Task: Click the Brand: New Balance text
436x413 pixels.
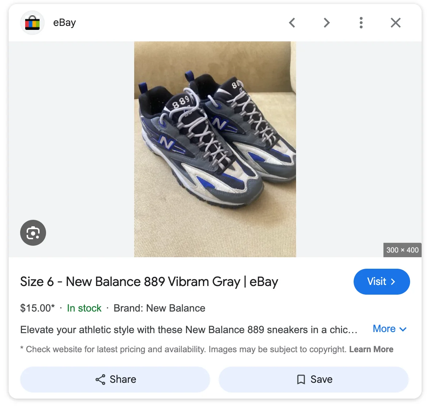Action: click(159, 308)
